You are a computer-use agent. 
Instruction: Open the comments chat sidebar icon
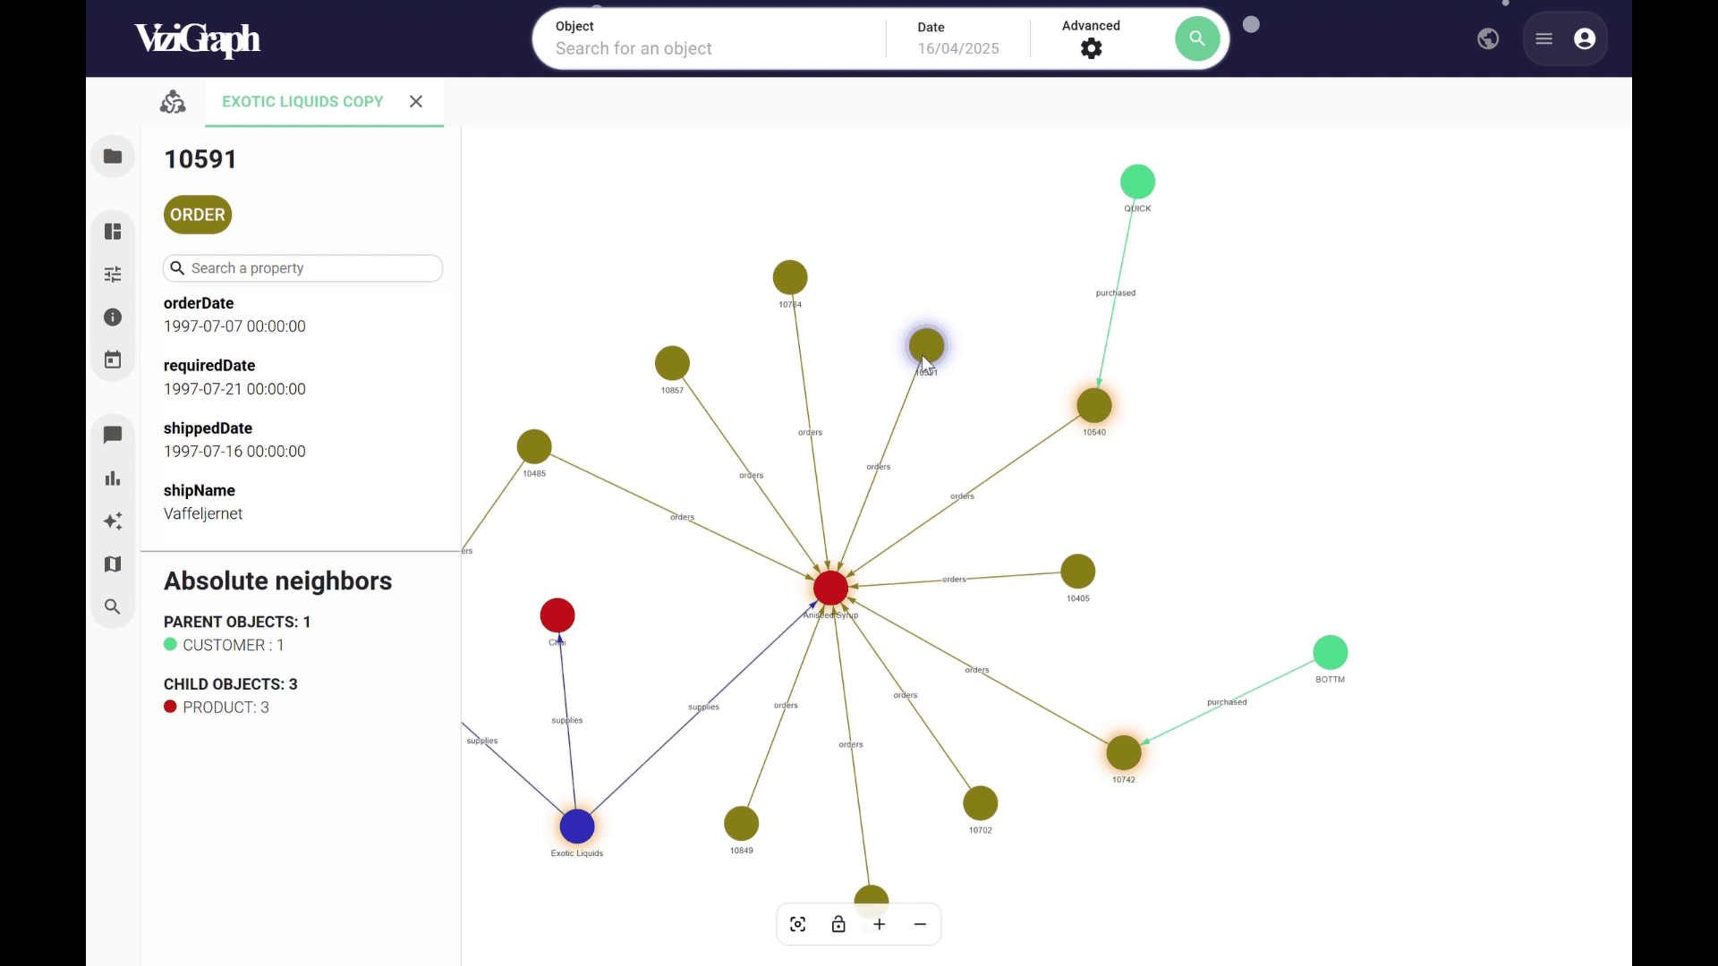pos(113,435)
